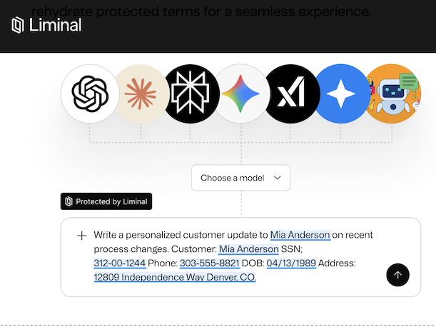This screenshot has height=327, width=436.
Task: Open the Choose a model dropdown
Action: (x=240, y=178)
